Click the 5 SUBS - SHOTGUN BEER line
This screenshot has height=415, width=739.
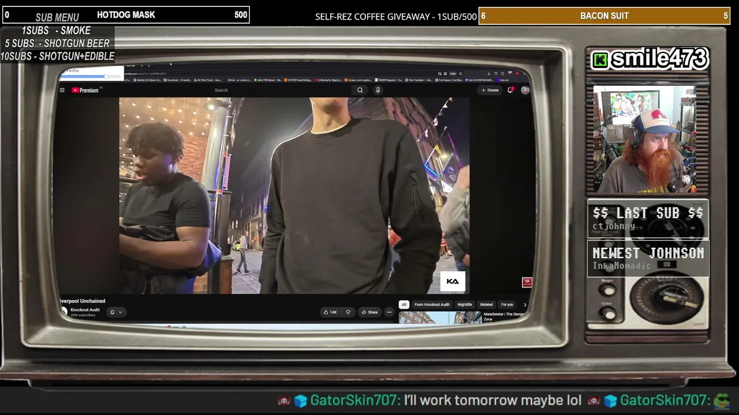click(x=57, y=43)
